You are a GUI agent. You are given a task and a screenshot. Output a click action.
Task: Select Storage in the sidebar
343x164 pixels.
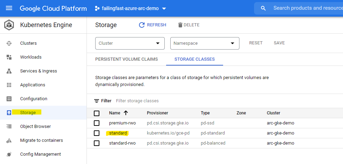pyautogui.click(x=28, y=113)
